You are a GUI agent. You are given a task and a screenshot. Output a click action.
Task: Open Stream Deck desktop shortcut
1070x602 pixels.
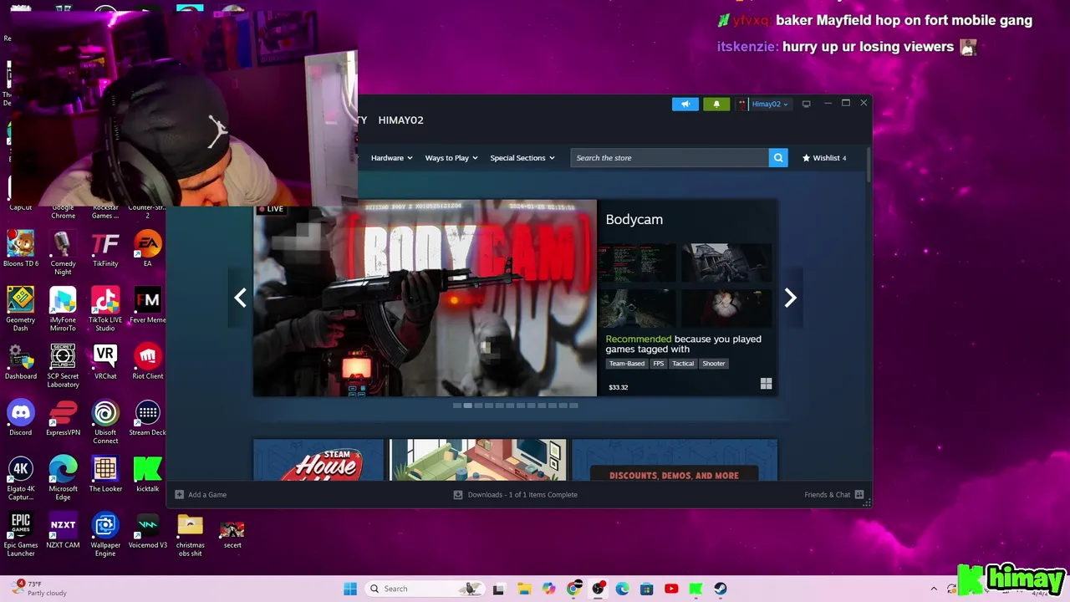coord(148,417)
